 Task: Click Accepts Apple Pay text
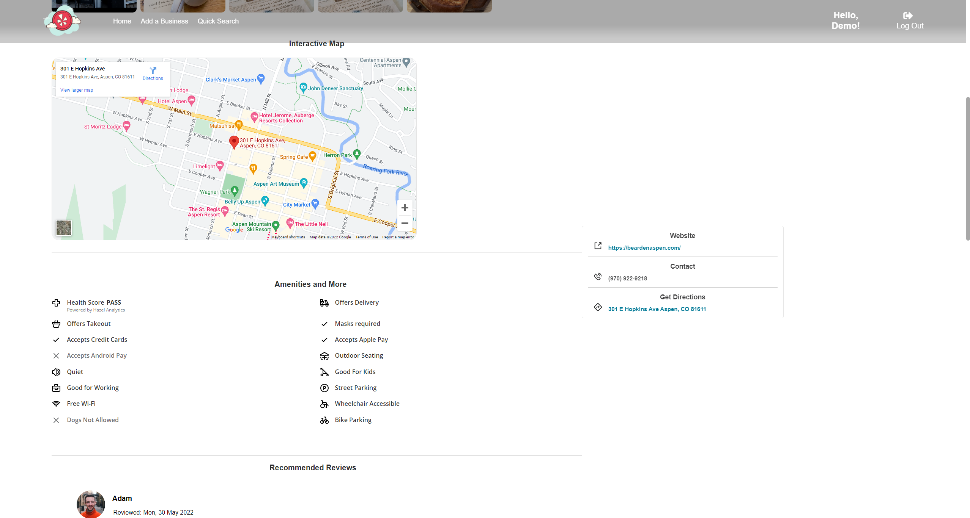pyautogui.click(x=361, y=340)
